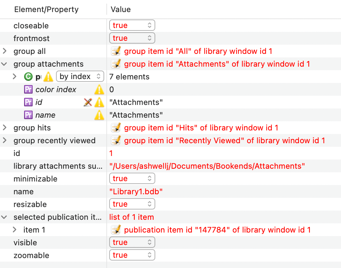Click the Pr icon beside the "name" property
Image resolution: width=341 pixels, height=268 pixels.
tap(29, 115)
